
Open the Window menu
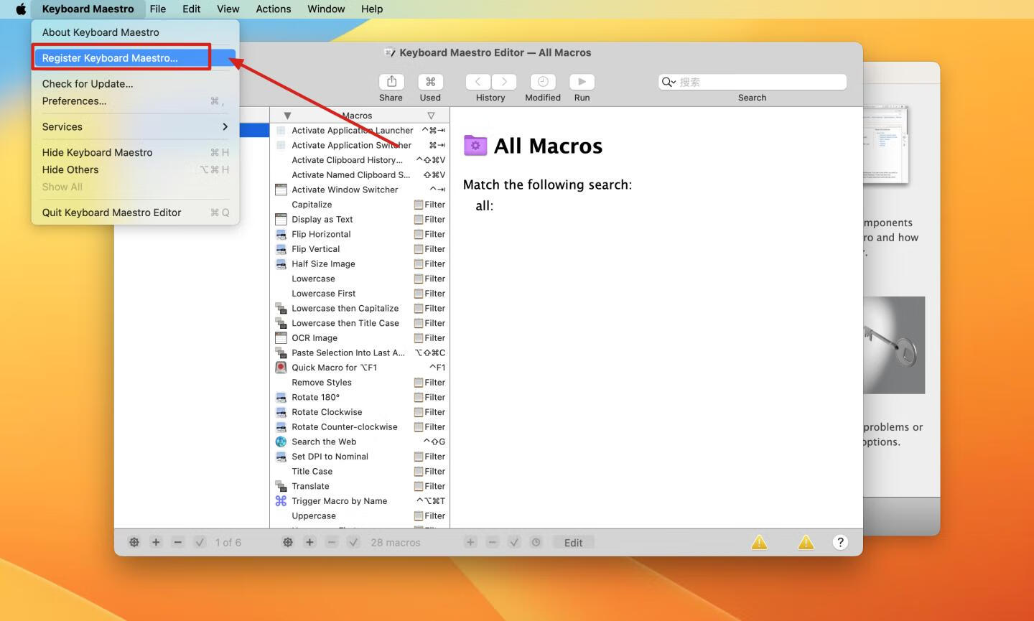(x=326, y=9)
